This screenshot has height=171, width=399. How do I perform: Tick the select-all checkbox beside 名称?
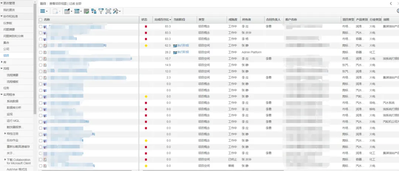tap(41, 20)
